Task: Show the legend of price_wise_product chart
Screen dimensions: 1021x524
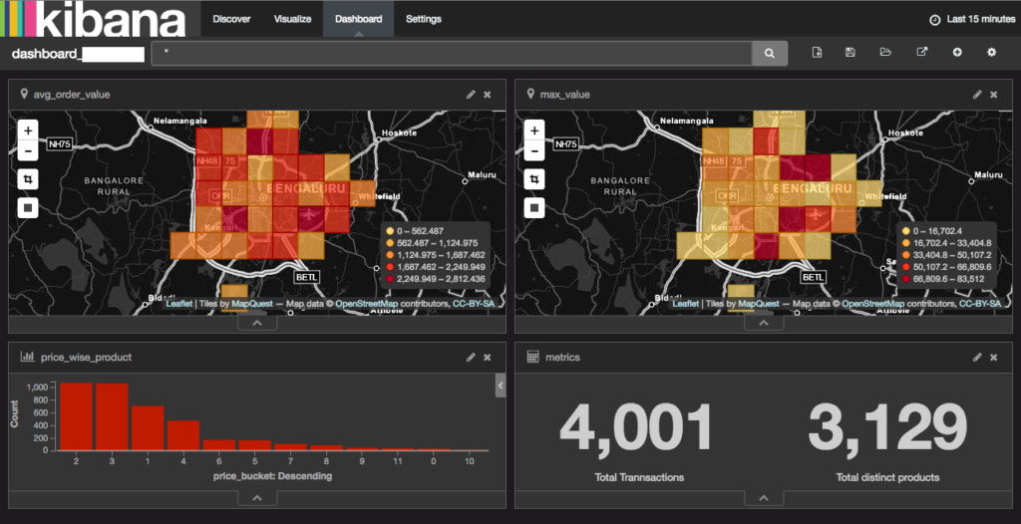Action: 501,386
